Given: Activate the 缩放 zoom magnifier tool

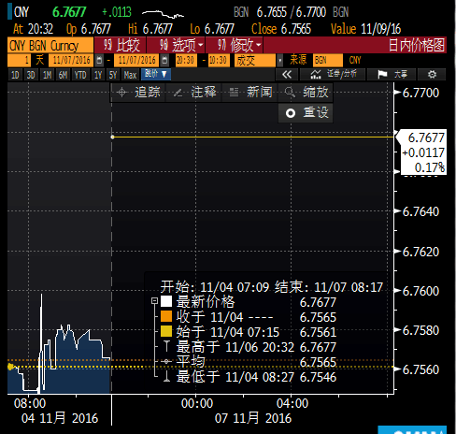Looking at the screenshot, I should coord(306,93).
